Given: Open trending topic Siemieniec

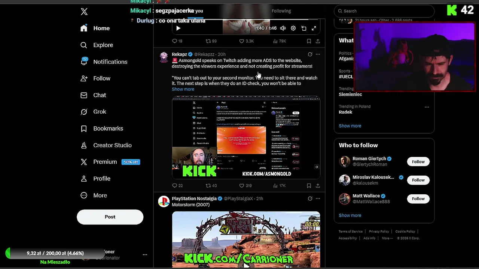Looking at the screenshot, I should tap(350, 95).
